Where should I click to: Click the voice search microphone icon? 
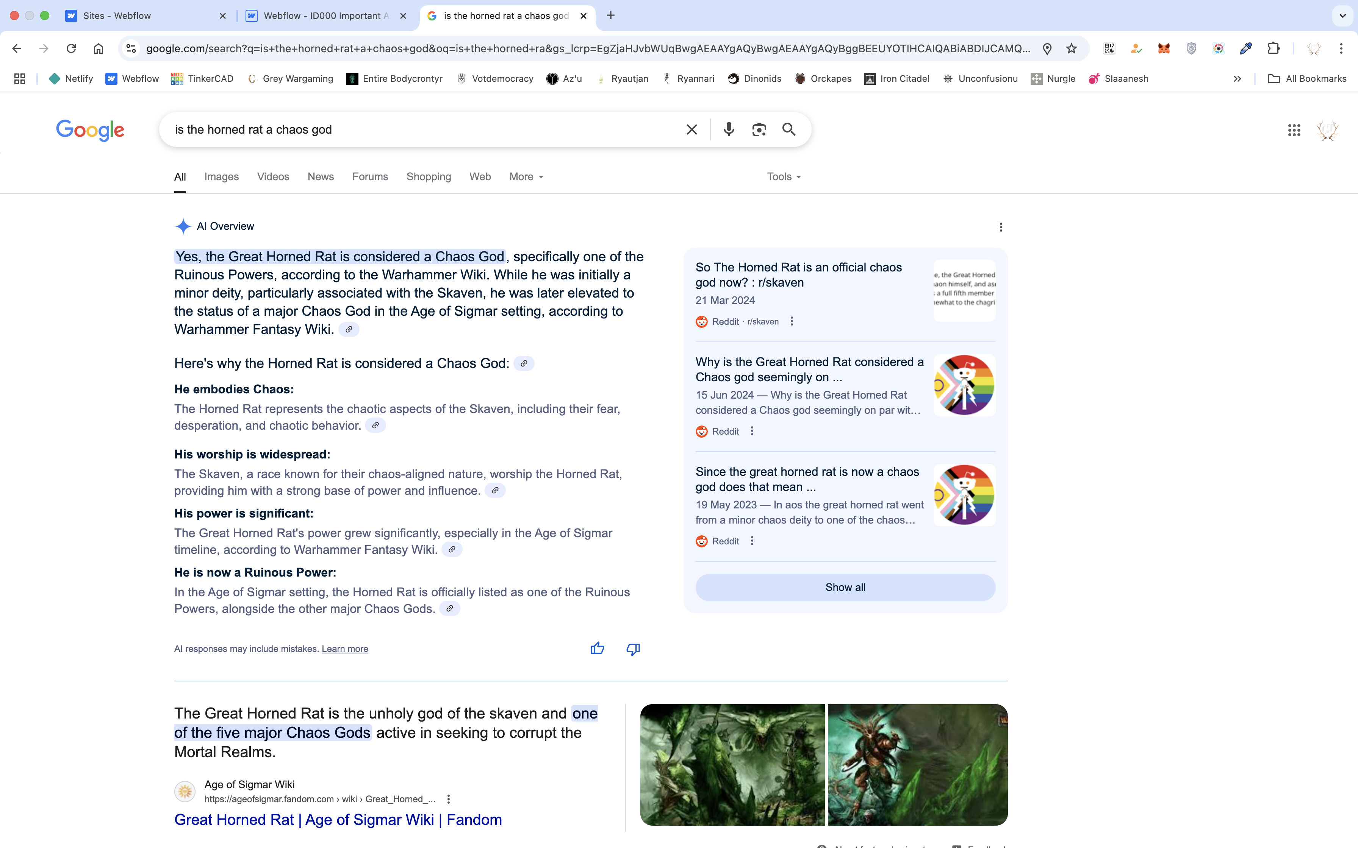coord(728,129)
